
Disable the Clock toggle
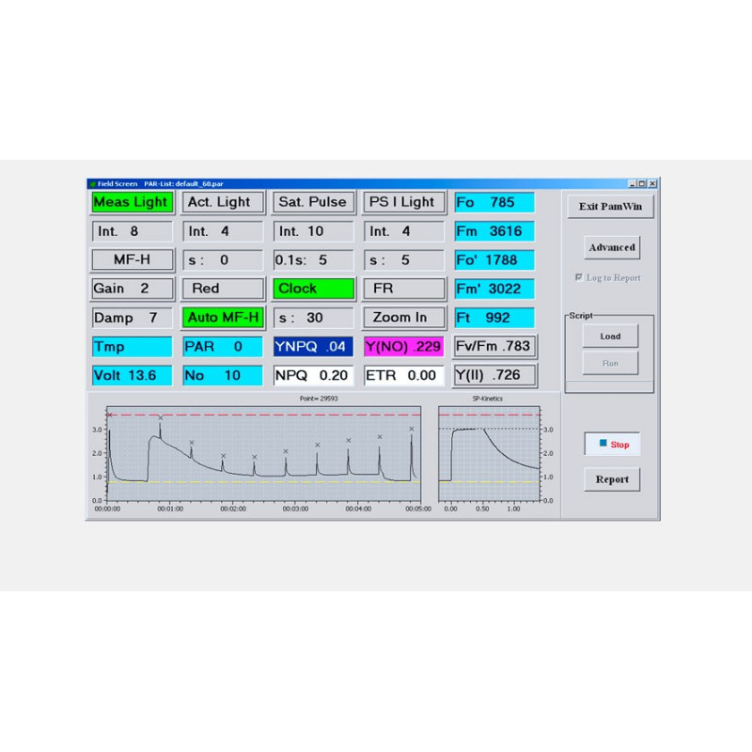pos(313,289)
